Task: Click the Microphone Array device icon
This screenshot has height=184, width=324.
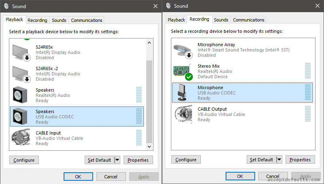Action: [x=183, y=50]
